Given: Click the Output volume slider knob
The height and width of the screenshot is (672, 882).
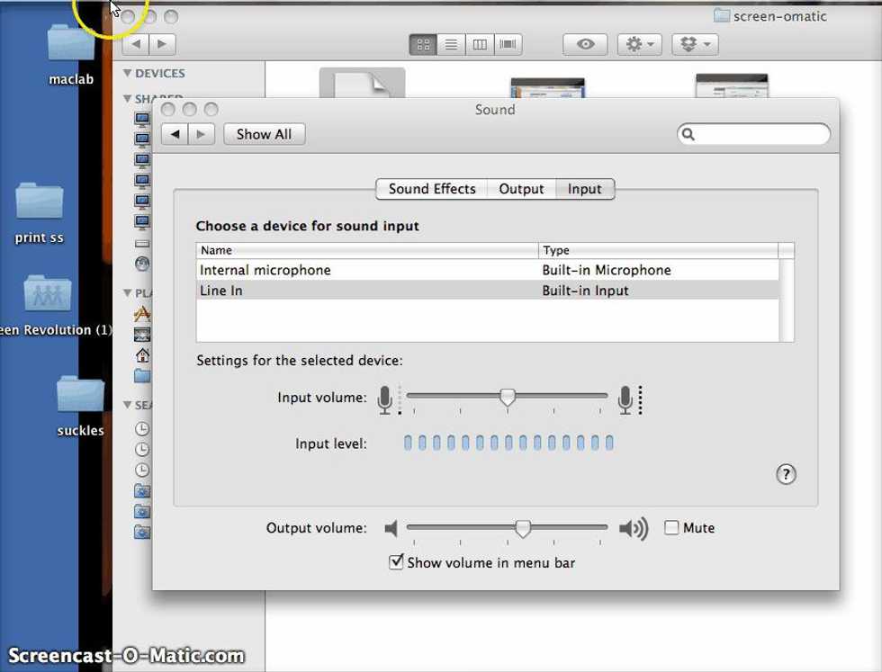Looking at the screenshot, I should coord(522,529).
